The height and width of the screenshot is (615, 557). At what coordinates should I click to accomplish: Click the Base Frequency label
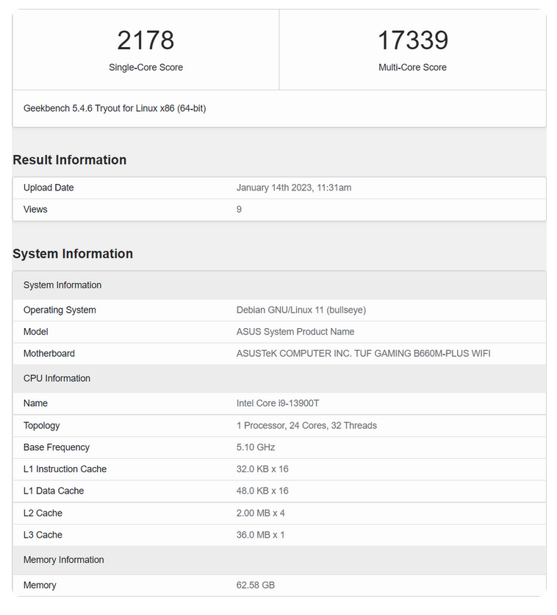[x=57, y=447]
